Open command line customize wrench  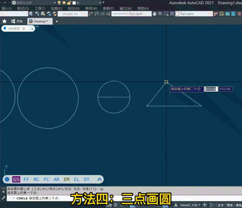[x=3, y=198]
